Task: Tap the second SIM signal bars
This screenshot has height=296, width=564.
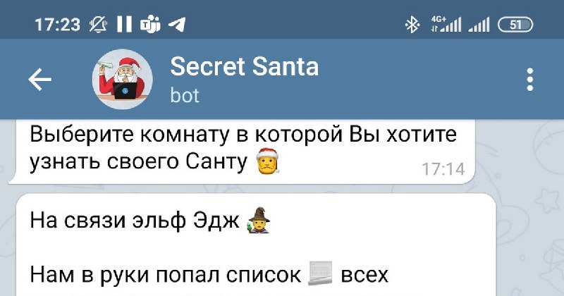Action: [x=479, y=25]
